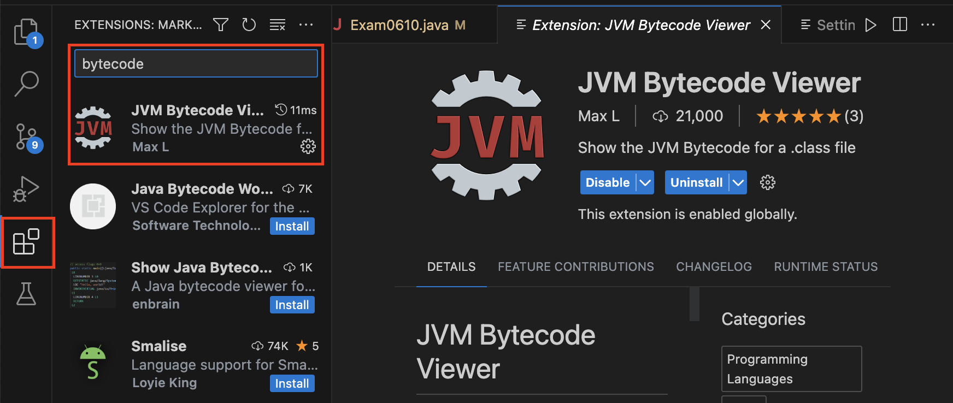
Task: Click the Run play icon in editor toolbar
Action: (871, 25)
